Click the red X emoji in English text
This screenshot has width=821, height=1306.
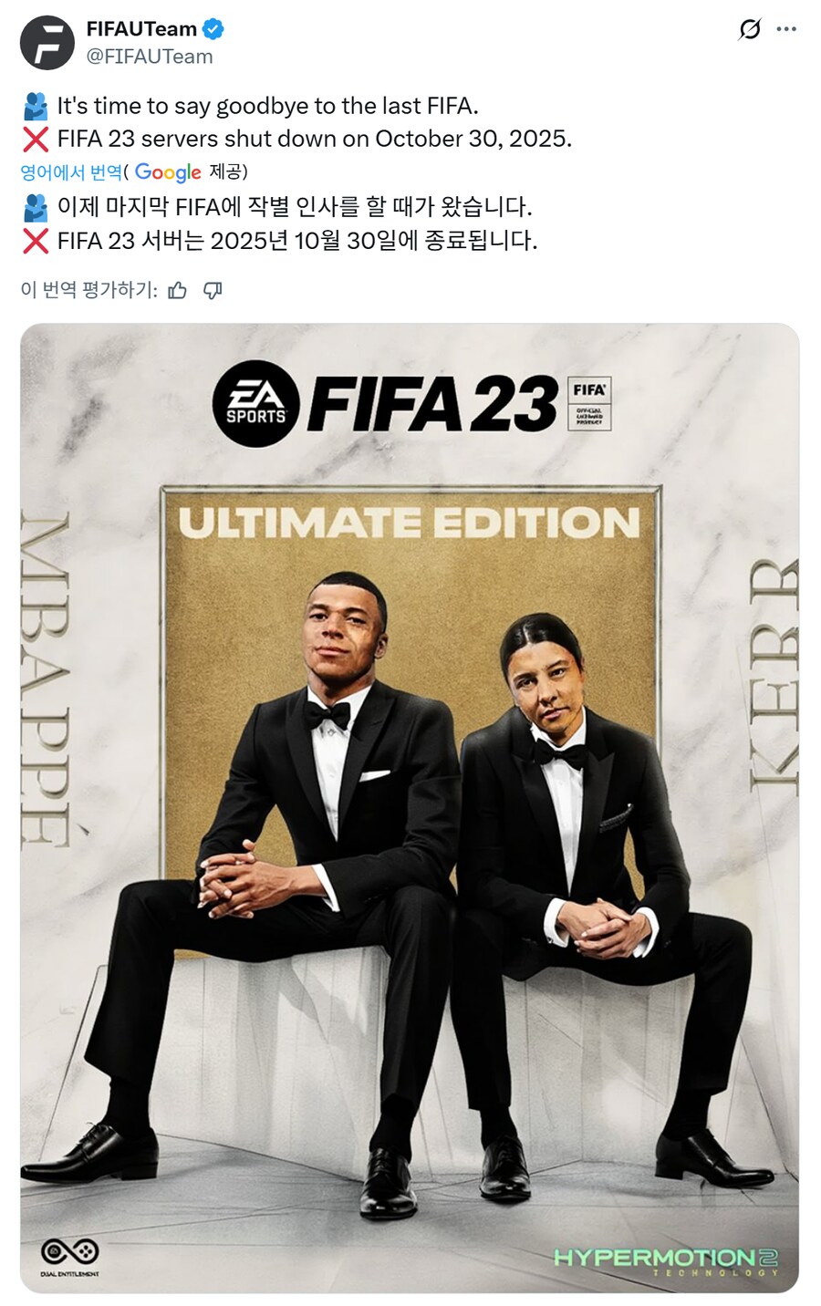35,140
